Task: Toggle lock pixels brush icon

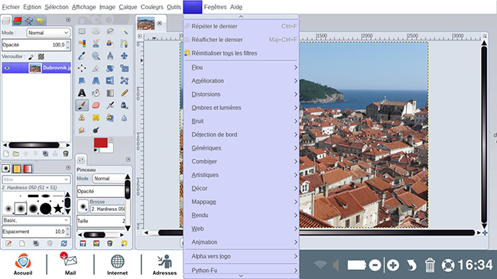Action: [31, 57]
